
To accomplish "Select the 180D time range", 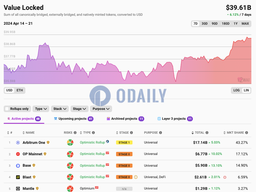I will point(225,23).
